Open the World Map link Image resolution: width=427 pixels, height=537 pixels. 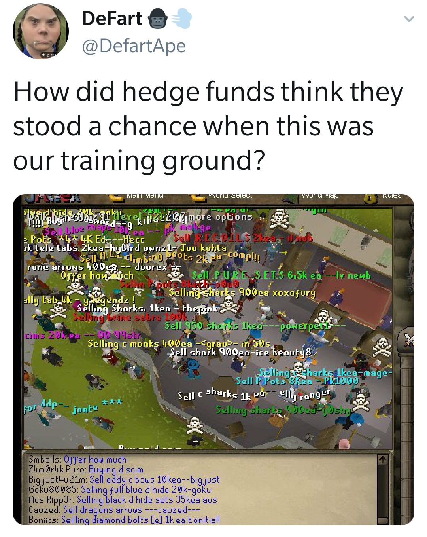click(319, 196)
